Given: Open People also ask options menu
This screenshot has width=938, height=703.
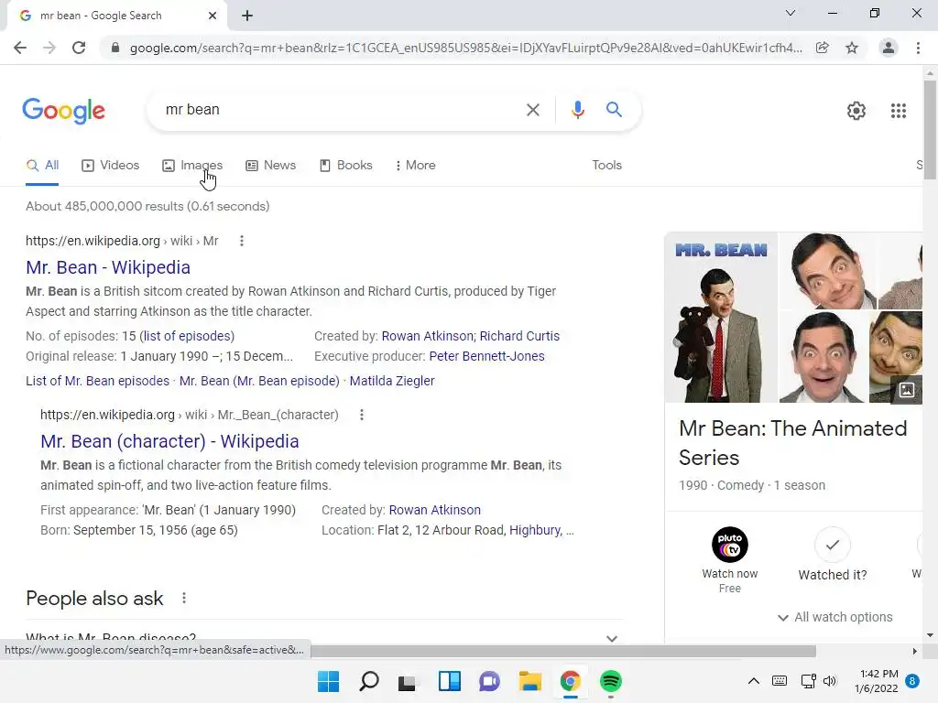Looking at the screenshot, I should click(x=184, y=598).
